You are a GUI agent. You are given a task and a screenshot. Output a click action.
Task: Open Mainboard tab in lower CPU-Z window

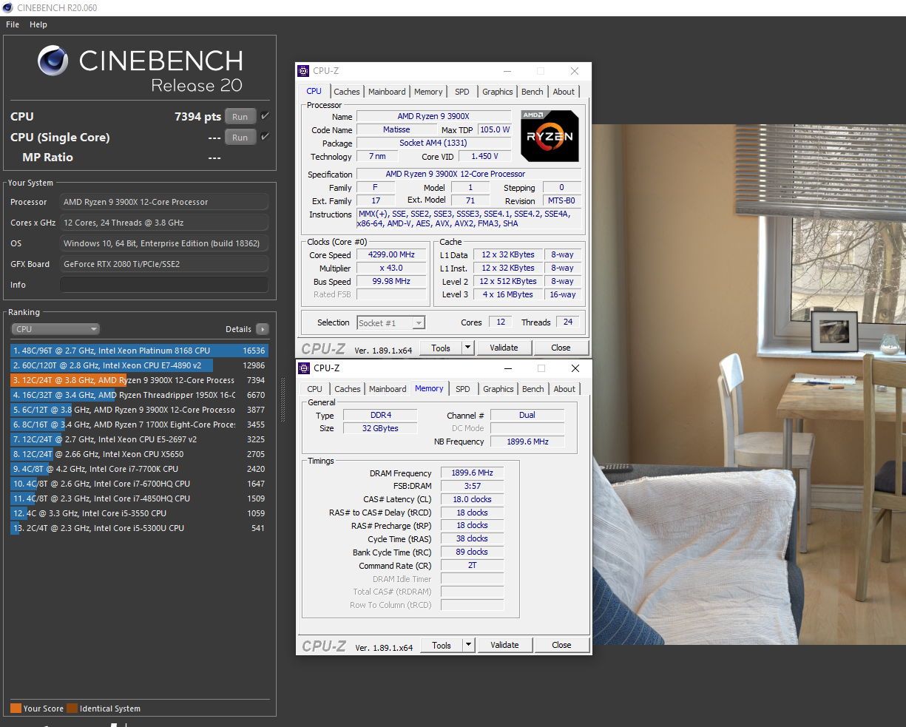click(388, 389)
